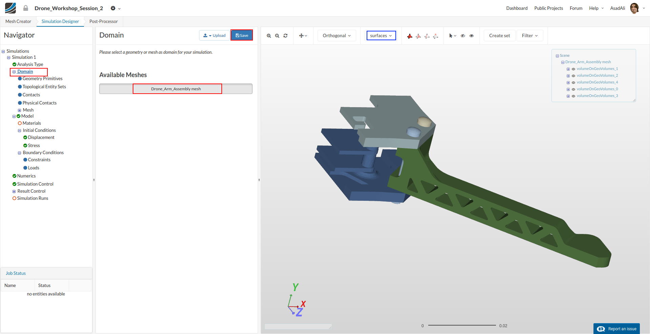Expand the Result Control tree node

(x=14, y=191)
